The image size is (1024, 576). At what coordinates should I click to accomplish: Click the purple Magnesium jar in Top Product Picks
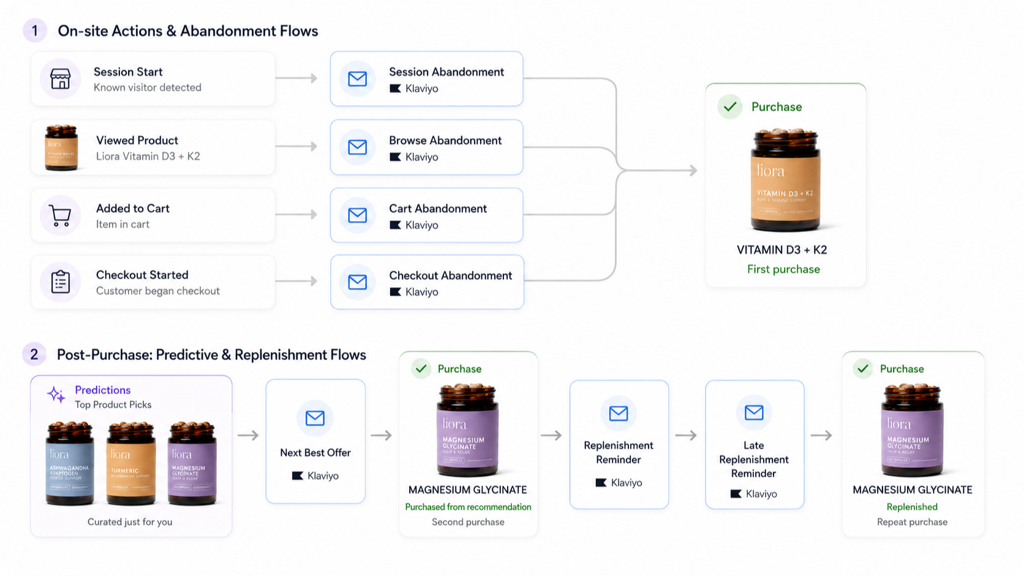pos(192,463)
